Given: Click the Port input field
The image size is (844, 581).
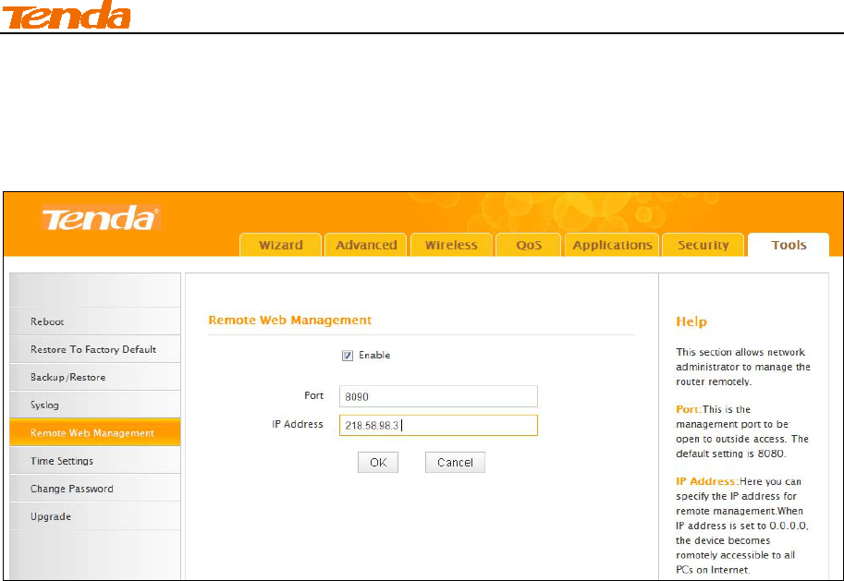Looking at the screenshot, I should [438, 396].
